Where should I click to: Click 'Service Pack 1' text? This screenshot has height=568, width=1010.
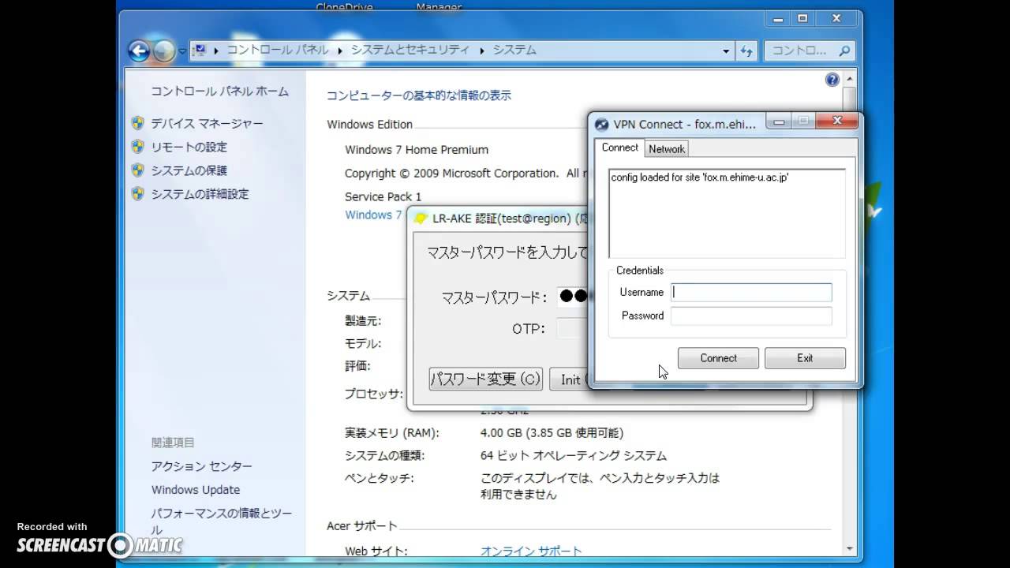383,196
